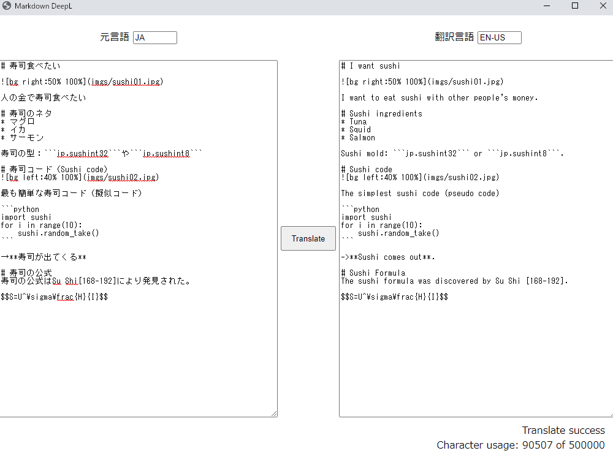Viewport: 613px width, 459px height.
Task: Click imgs/sushi01.jpg line in translation
Action: point(422,82)
